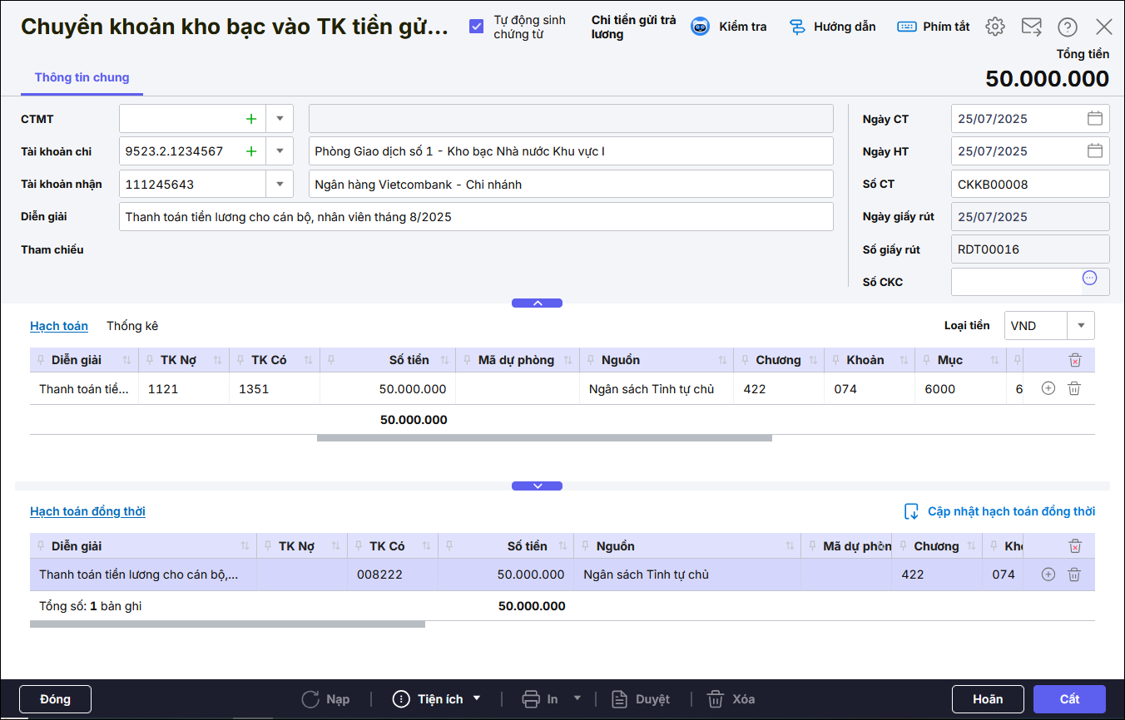Click the Đóng button

pos(55,699)
